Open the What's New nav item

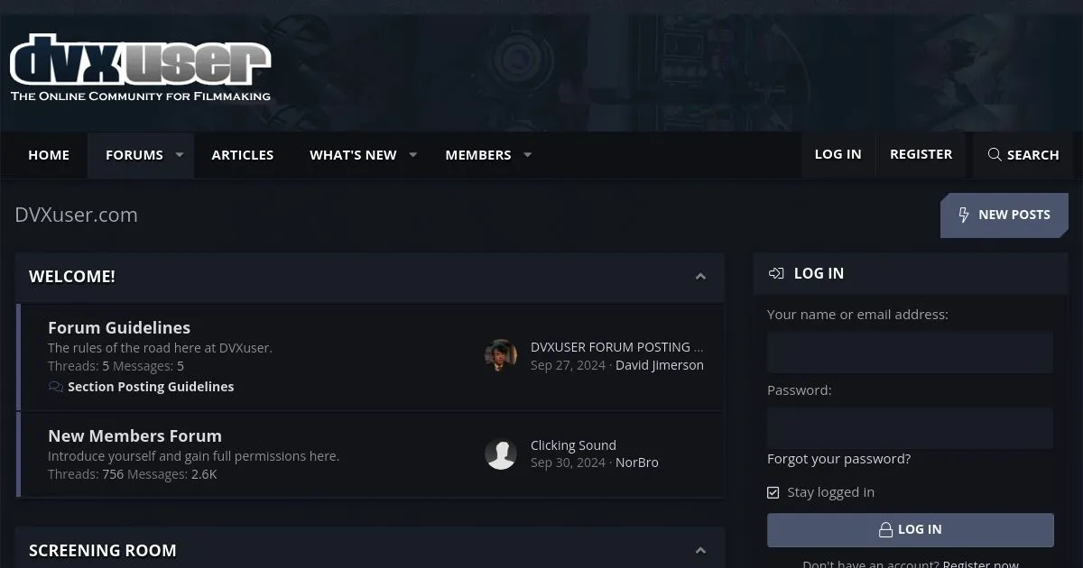(x=353, y=155)
